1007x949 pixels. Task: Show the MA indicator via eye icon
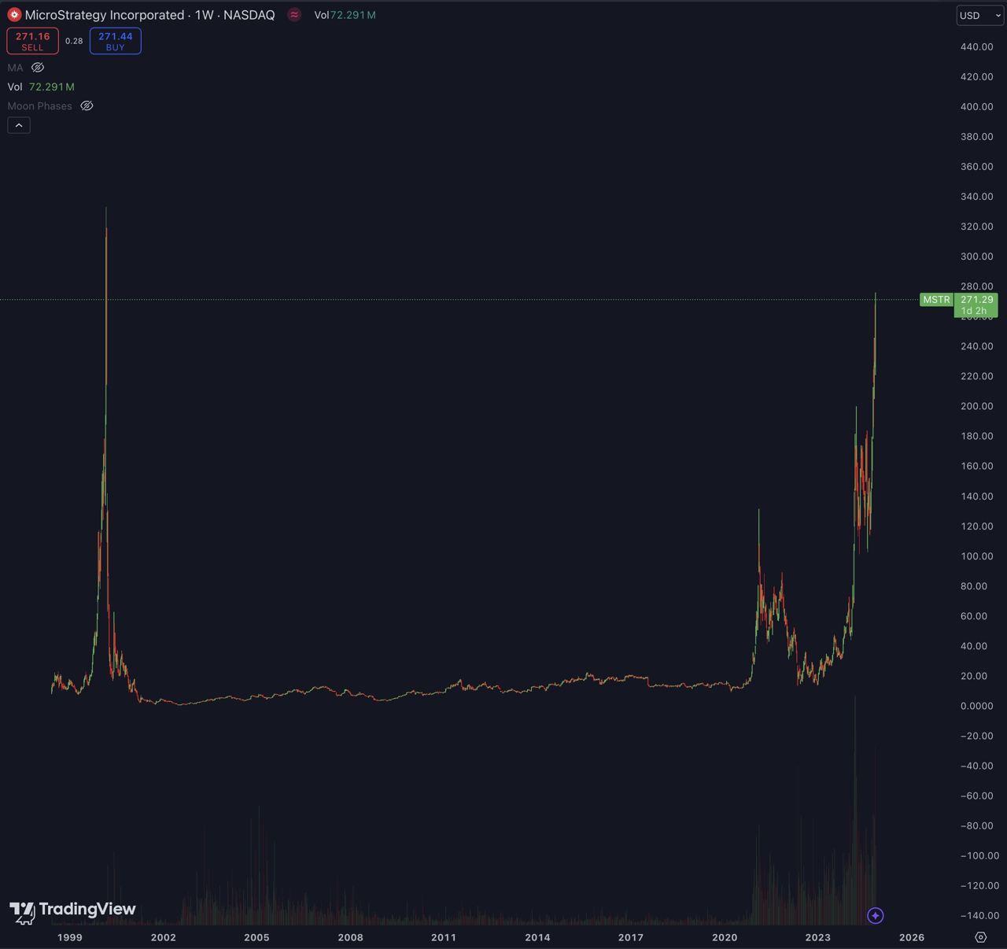38,68
